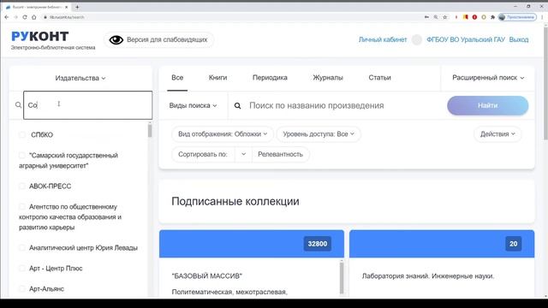Check the АВОК-ПРЕСС publisher checkbox
Screen dimensions: 548x308
click(22, 187)
